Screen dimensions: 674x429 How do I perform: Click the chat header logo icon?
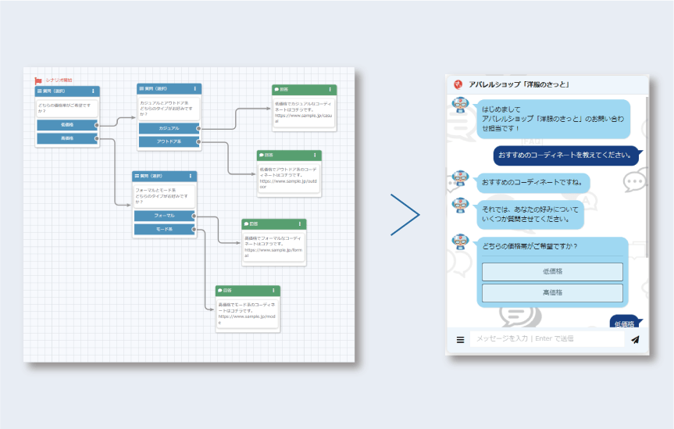point(458,84)
